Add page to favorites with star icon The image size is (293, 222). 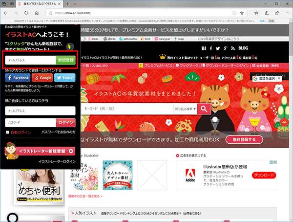pos(242,13)
